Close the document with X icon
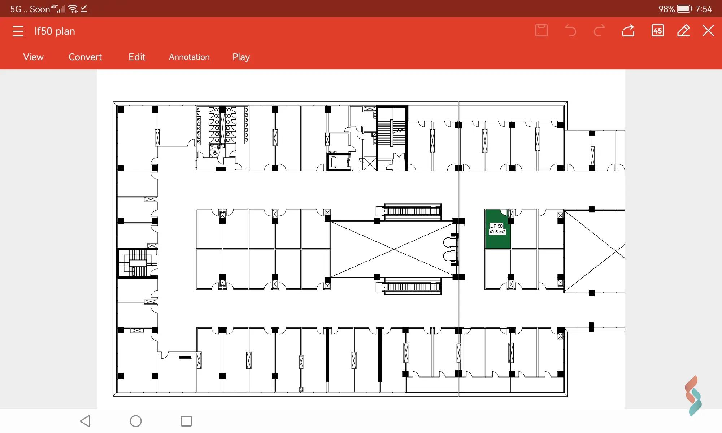This screenshot has width=722, height=433. (708, 31)
